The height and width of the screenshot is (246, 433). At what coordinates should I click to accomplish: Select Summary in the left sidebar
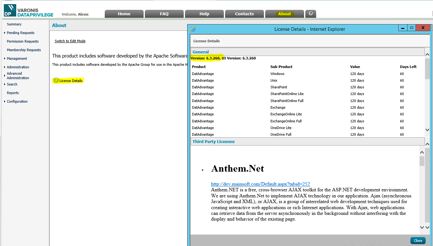(14, 24)
